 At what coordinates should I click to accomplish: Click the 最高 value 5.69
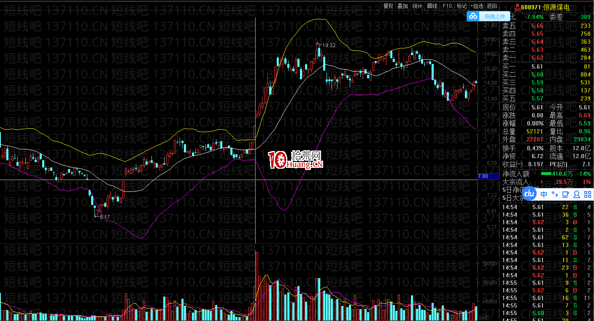[x=585, y=115]
